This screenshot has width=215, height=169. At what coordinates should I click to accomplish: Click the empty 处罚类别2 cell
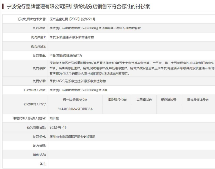[x=131, y=47]
